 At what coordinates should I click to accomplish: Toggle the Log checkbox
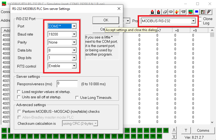(x=200, y=23)
